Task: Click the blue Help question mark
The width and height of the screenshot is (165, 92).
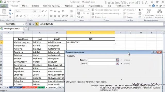Action: (x=153, y=6)
